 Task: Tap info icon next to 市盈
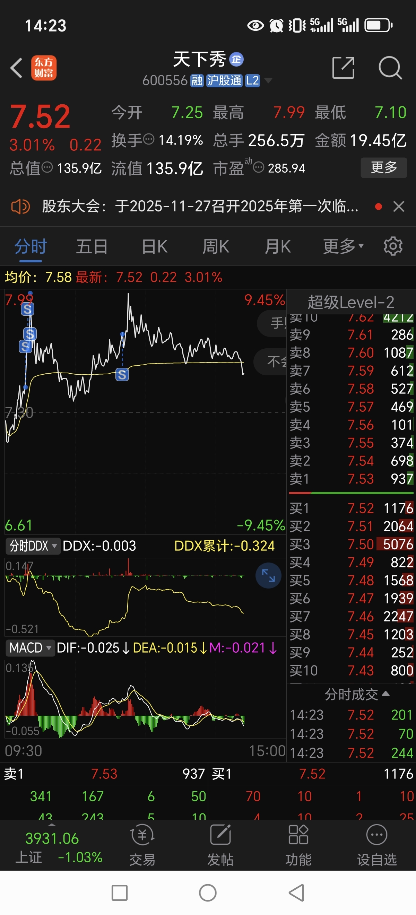point(259,167)
